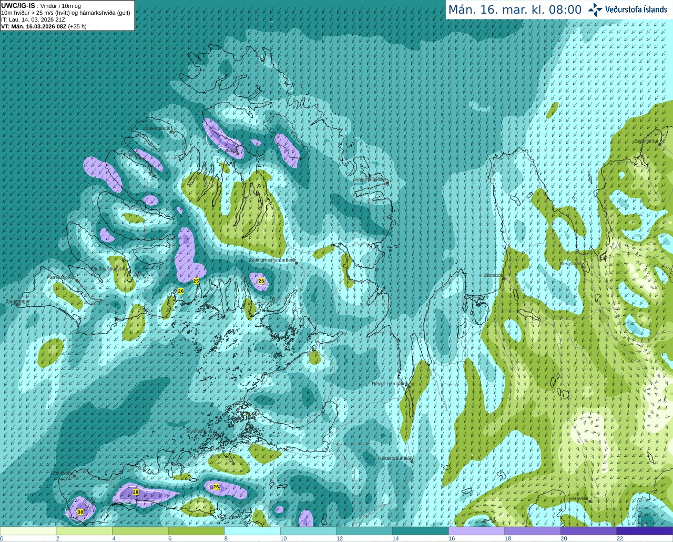Click the Gjögurflugvöllur station label
673x542 pixels.
(x=369, y=179)
